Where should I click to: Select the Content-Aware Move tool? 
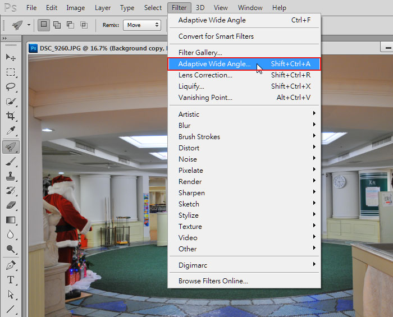click(x=11, y=147)
